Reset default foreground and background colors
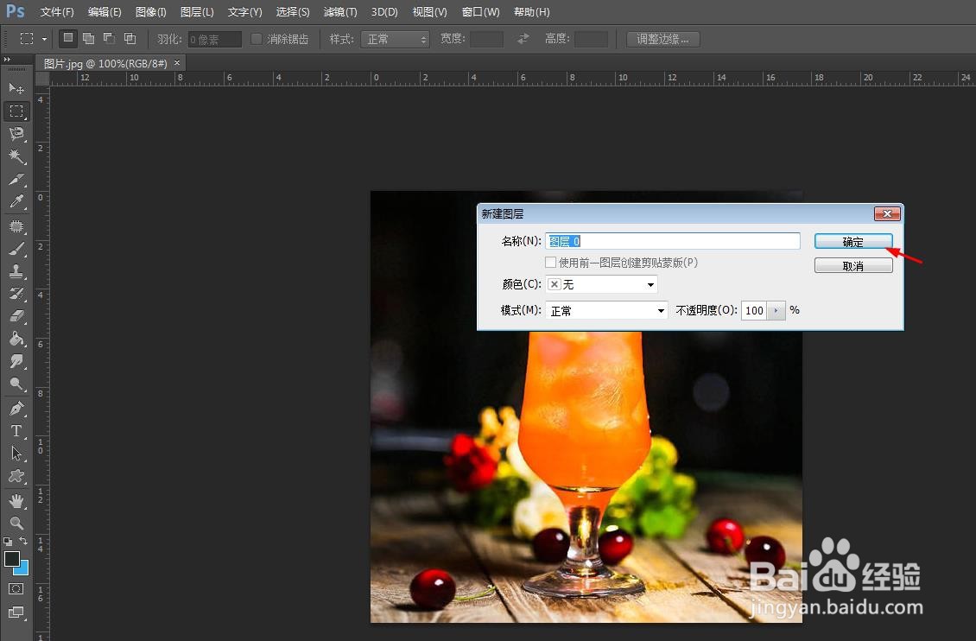The height and width of the screenshot is (641, 976). 8,542
